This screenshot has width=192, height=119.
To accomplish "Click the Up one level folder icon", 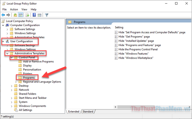I will pyautogui.click(x=15, y=15).
